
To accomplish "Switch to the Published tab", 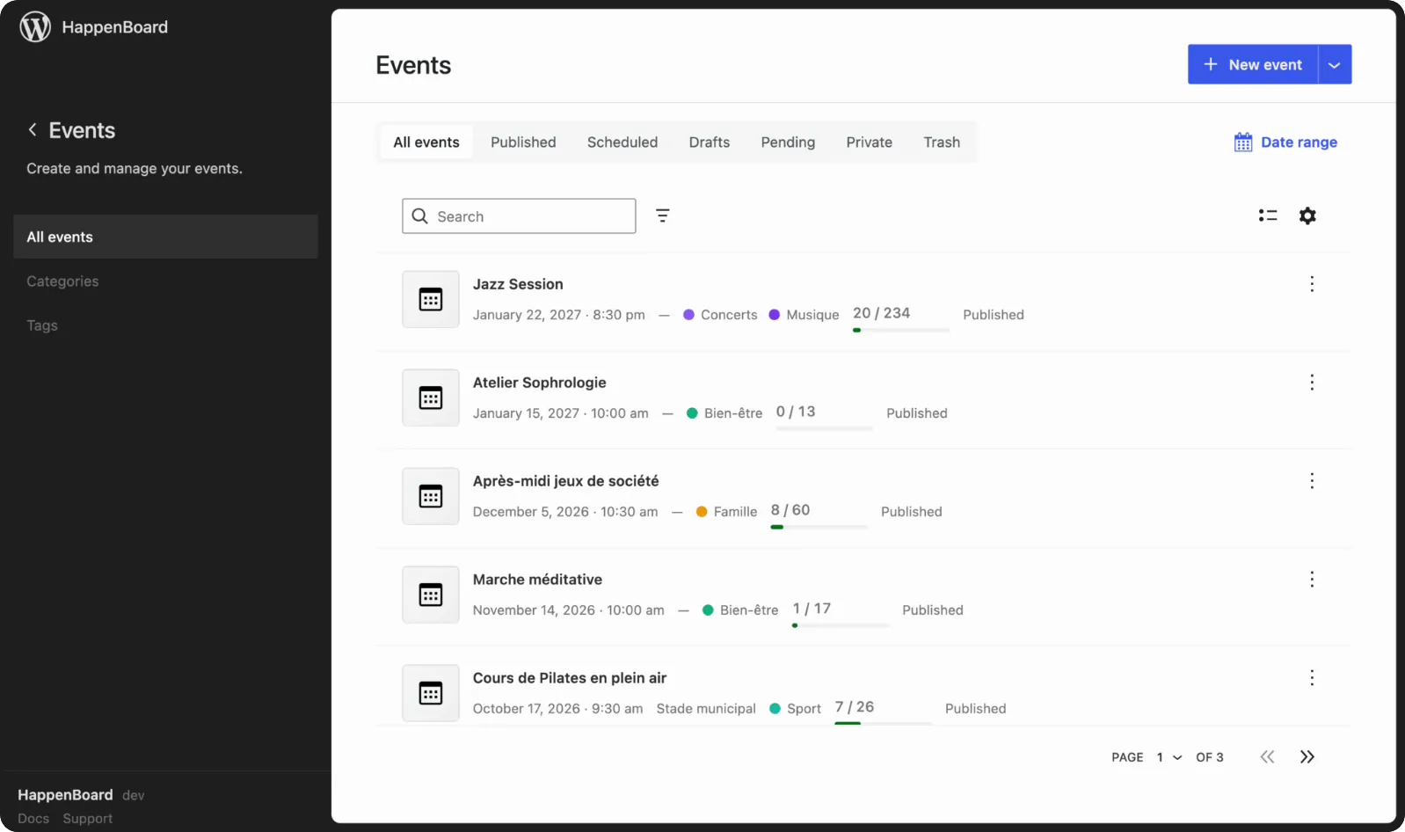I will [x=523, y=142].
